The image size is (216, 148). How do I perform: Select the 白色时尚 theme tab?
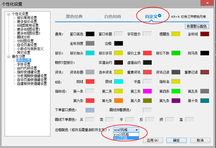113,17
